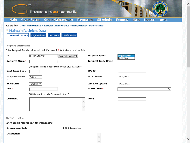Click the Comments box up scroll arrow
Screen dimensions: 190x143
point(83,102)
